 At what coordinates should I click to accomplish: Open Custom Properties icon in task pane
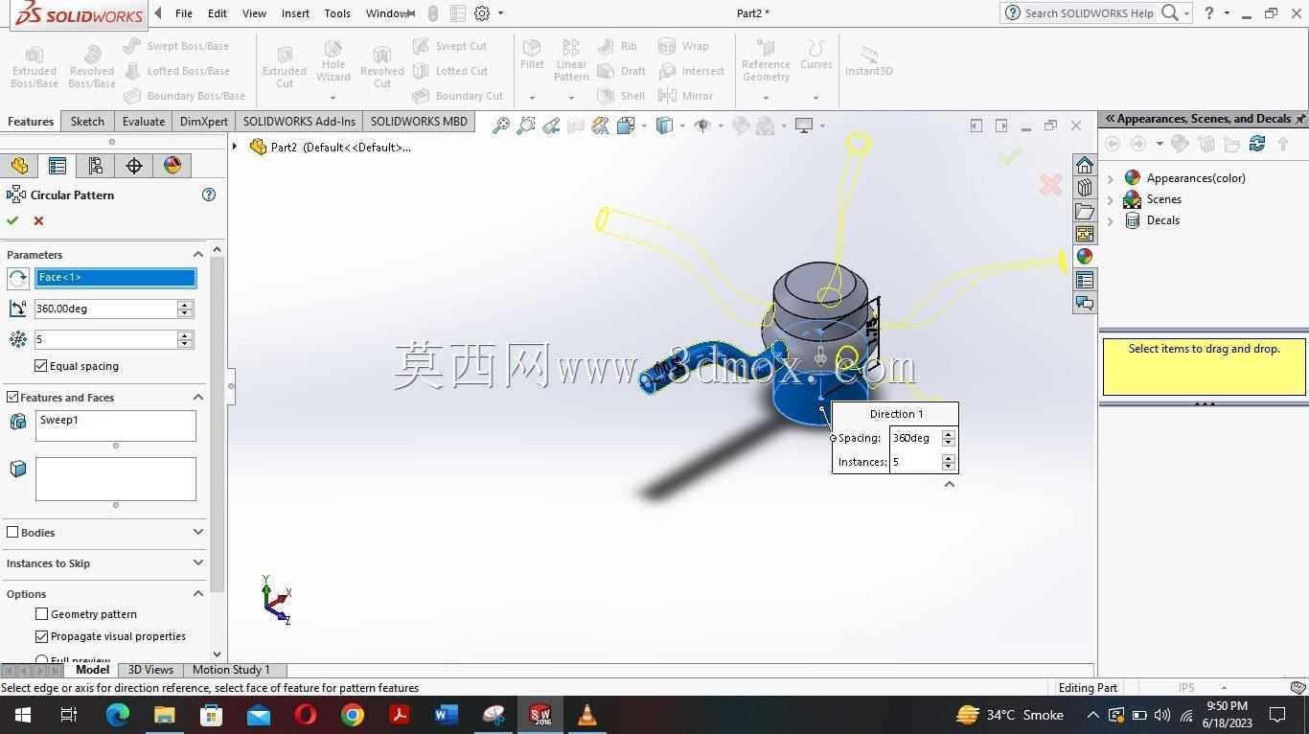1085,280
